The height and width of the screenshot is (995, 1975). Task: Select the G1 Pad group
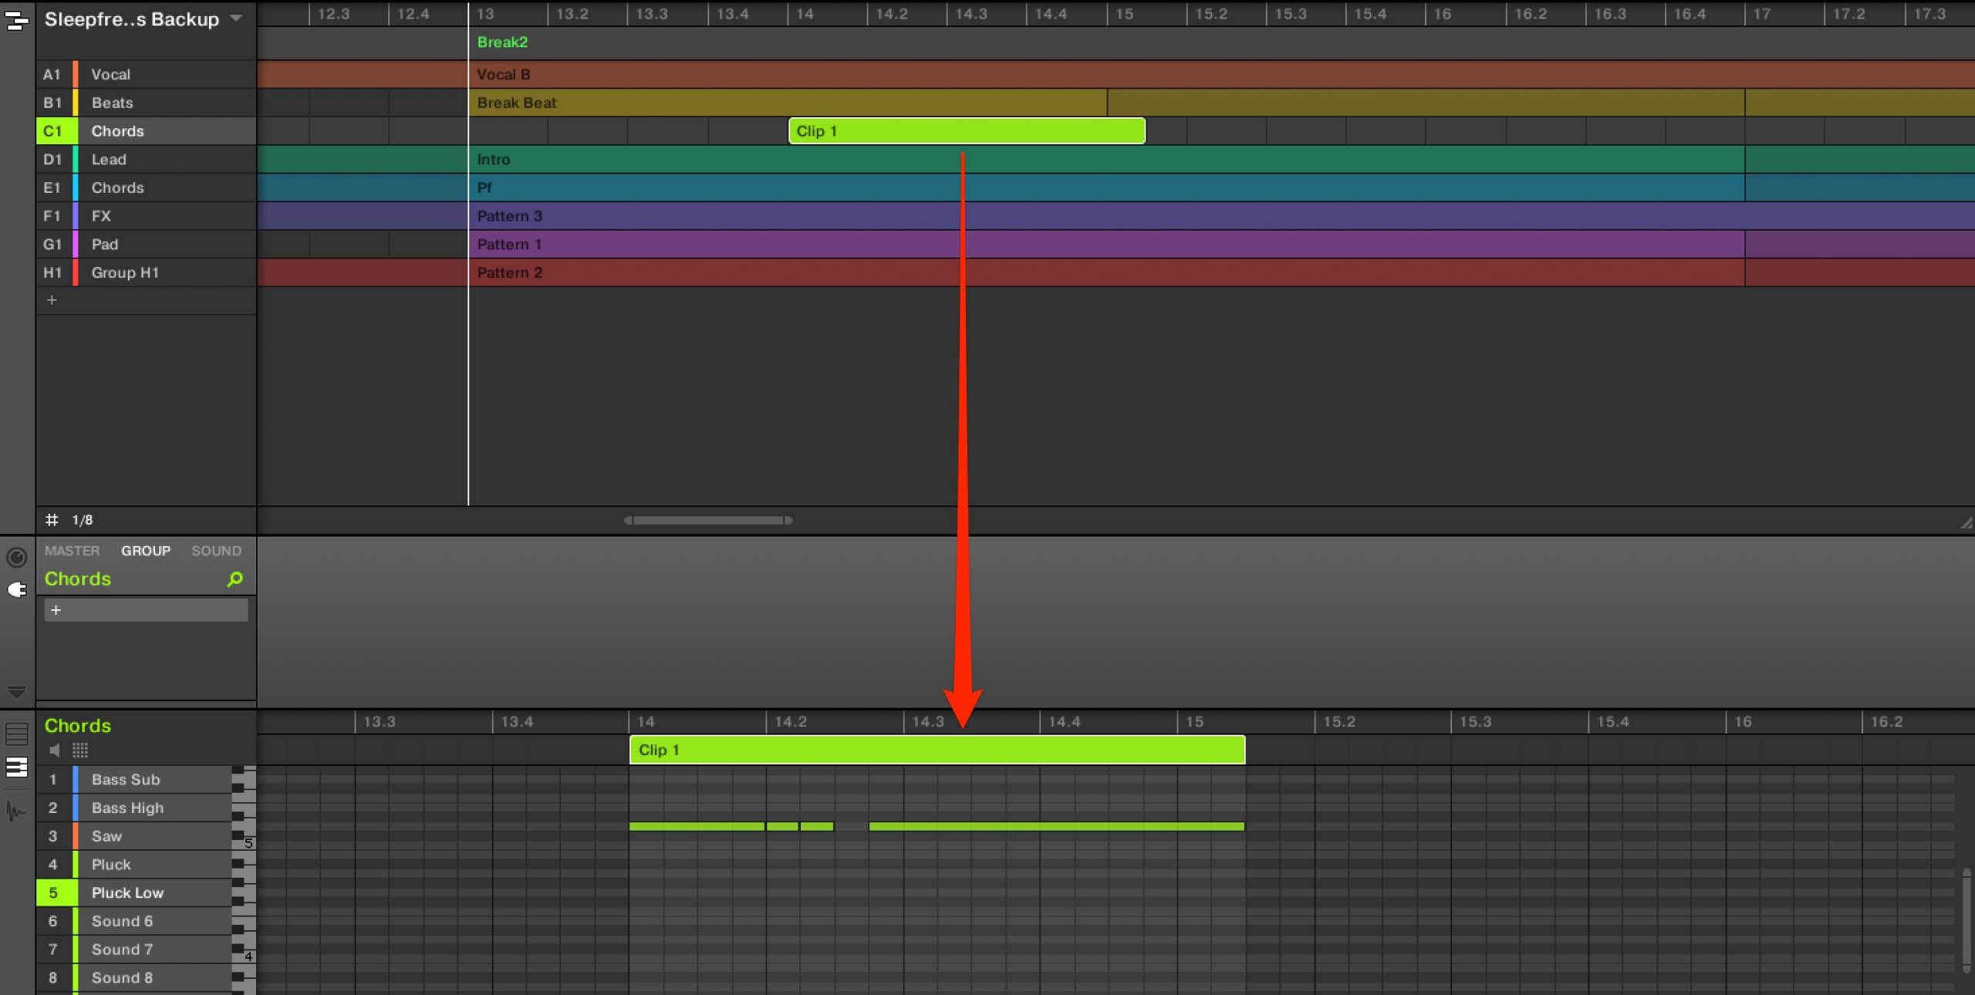pyautogui.click(x=147, y=245)
